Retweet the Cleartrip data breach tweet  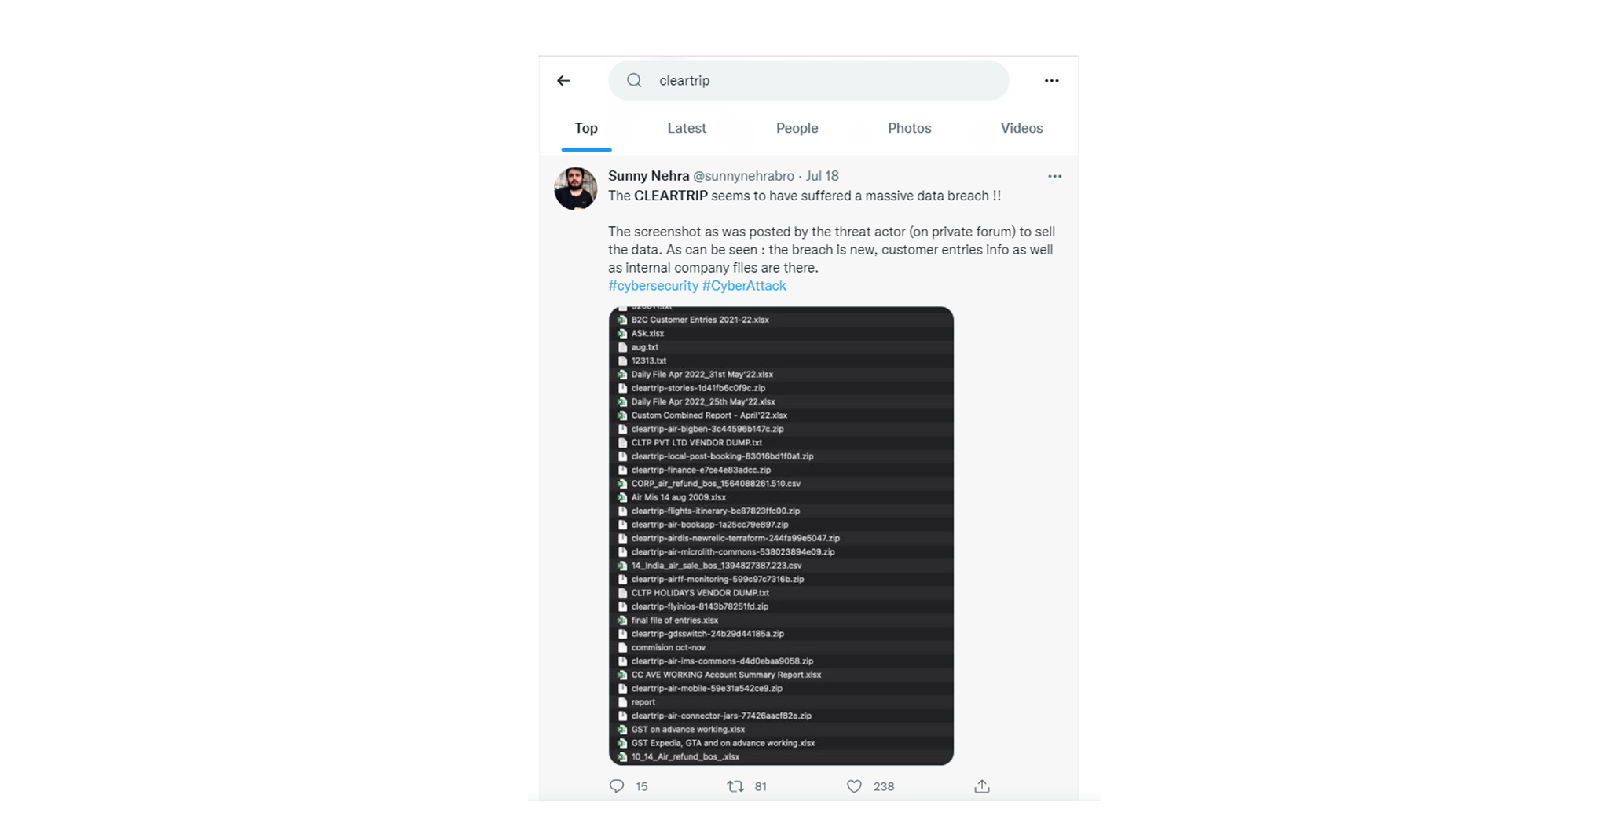pyautogui.click(x=735, y=786)
